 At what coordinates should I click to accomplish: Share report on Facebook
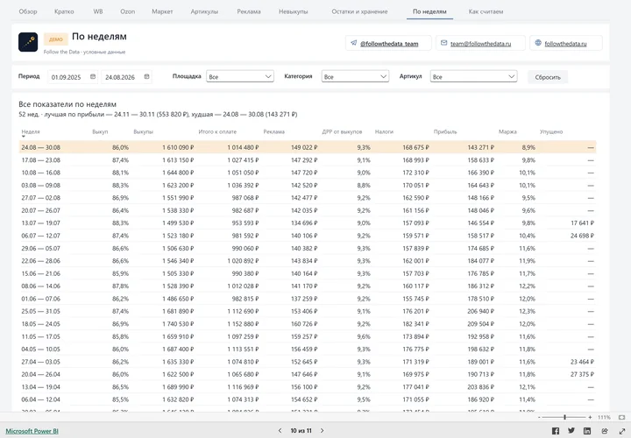[x=556, y=431]
